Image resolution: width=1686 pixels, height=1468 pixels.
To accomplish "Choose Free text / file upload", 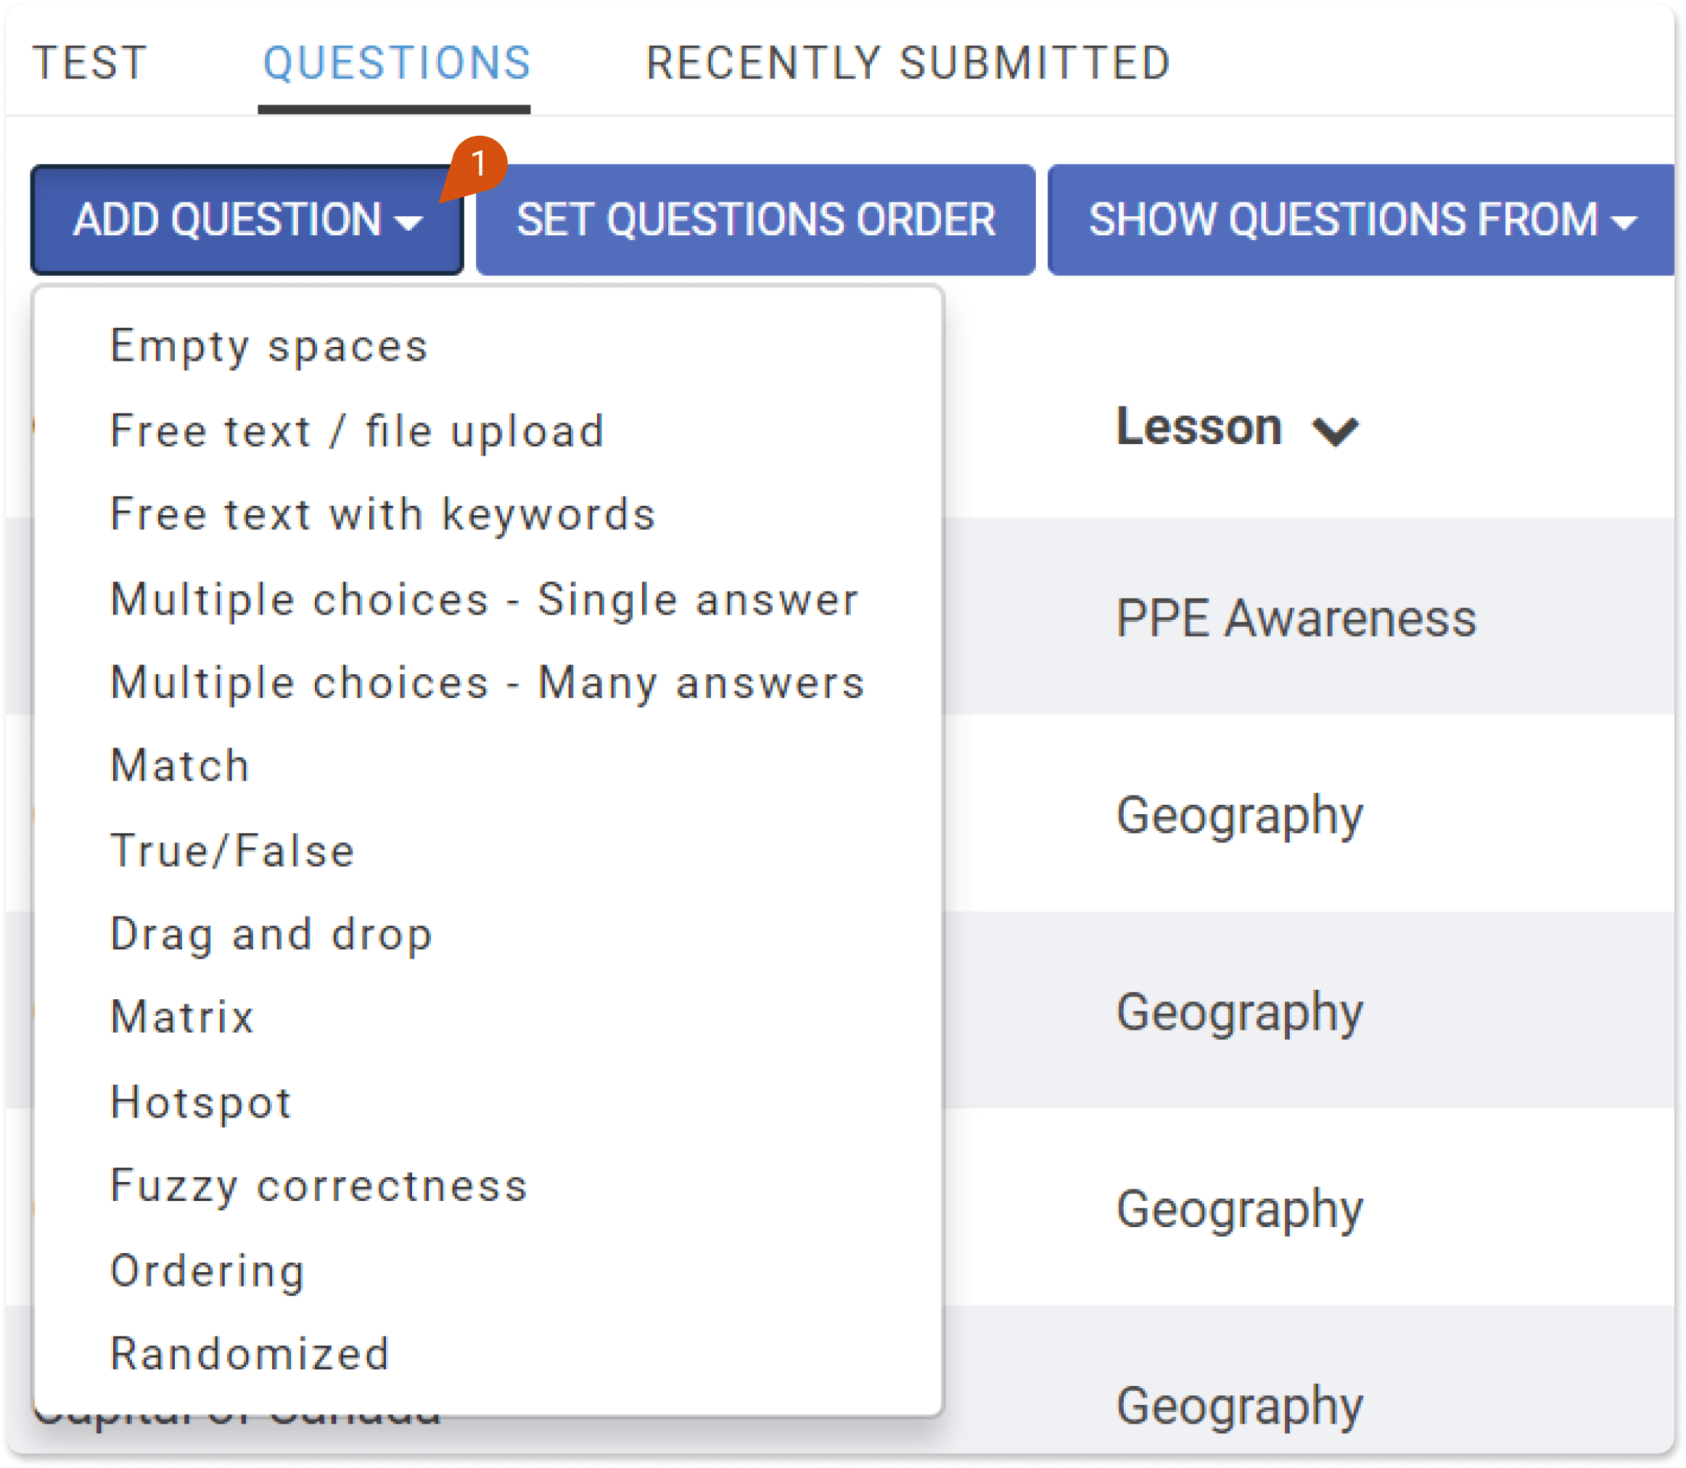I will pos(358,431).
